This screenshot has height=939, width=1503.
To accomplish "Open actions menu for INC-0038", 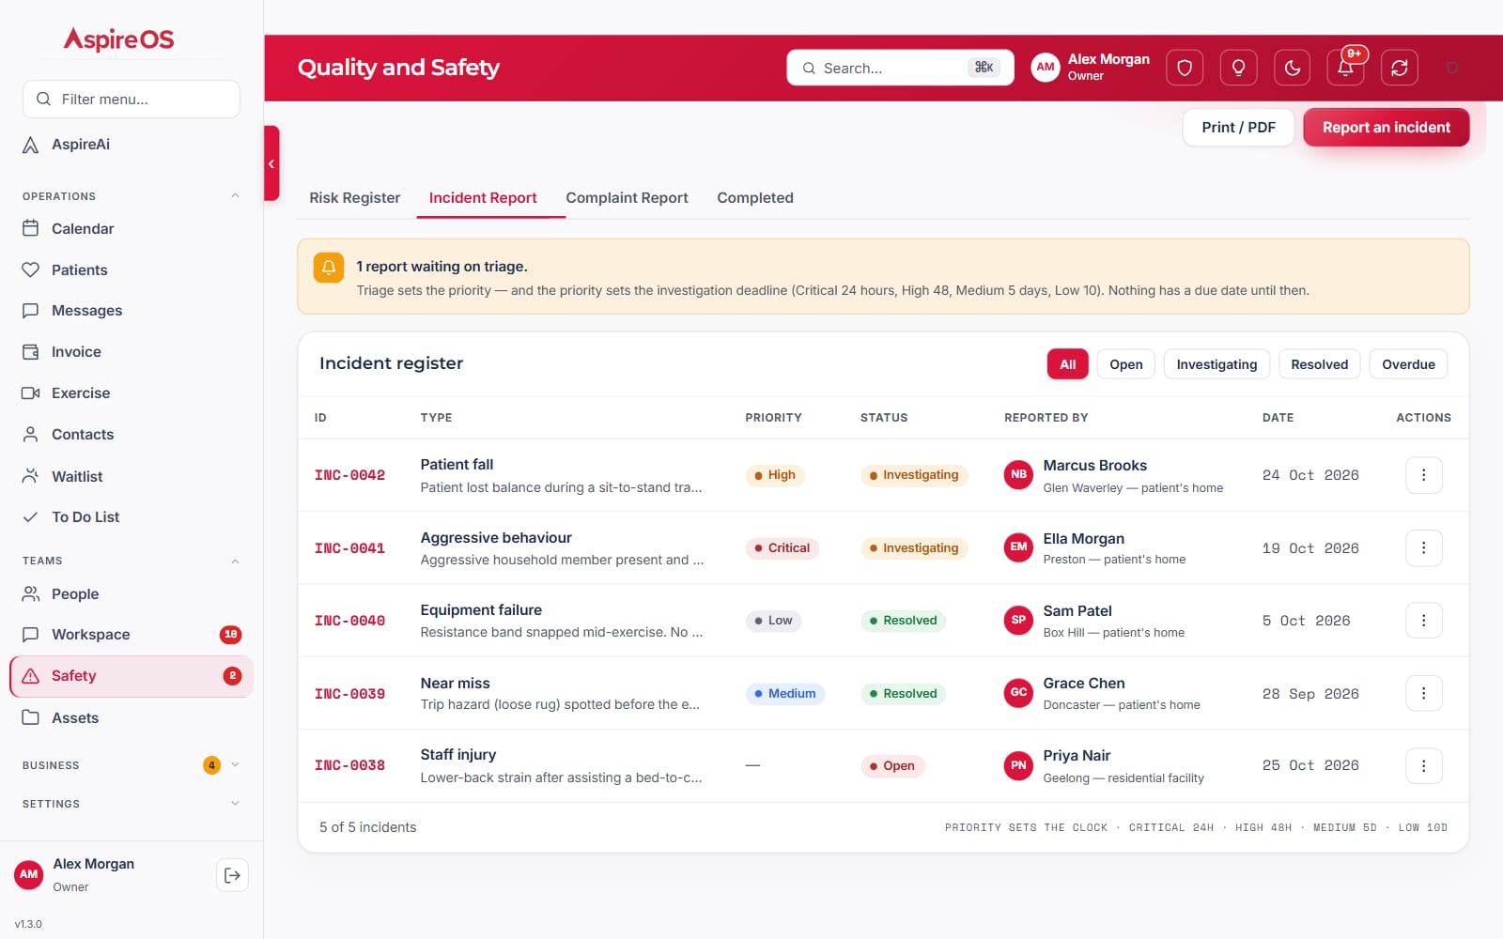I will coord(1423,766).
